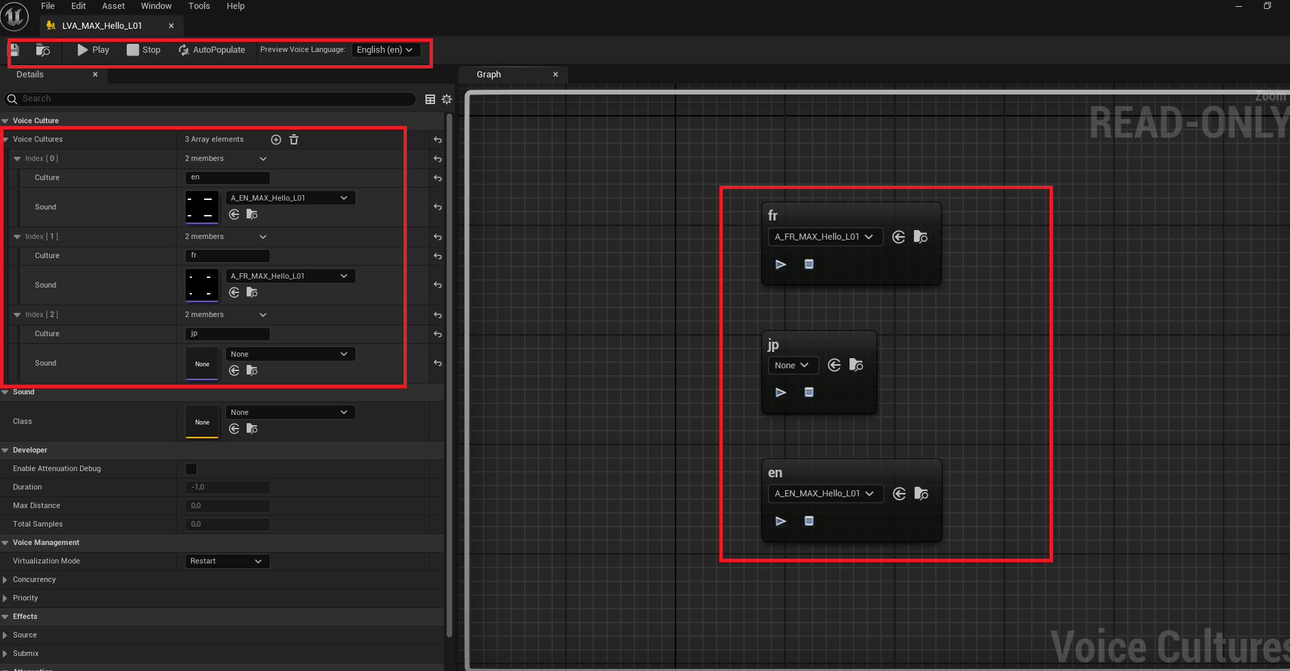Open the Window menu
Viewport: 1290px width, 671px height.
156,6
